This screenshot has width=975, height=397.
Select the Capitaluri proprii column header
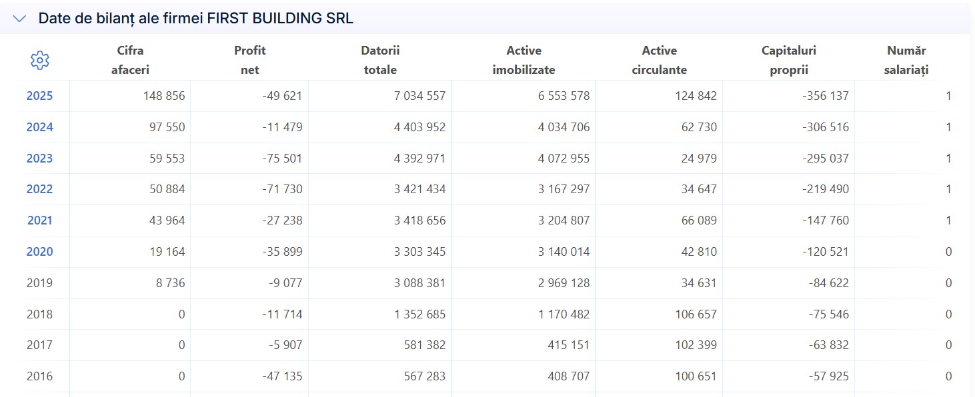[x=789, y=60]
